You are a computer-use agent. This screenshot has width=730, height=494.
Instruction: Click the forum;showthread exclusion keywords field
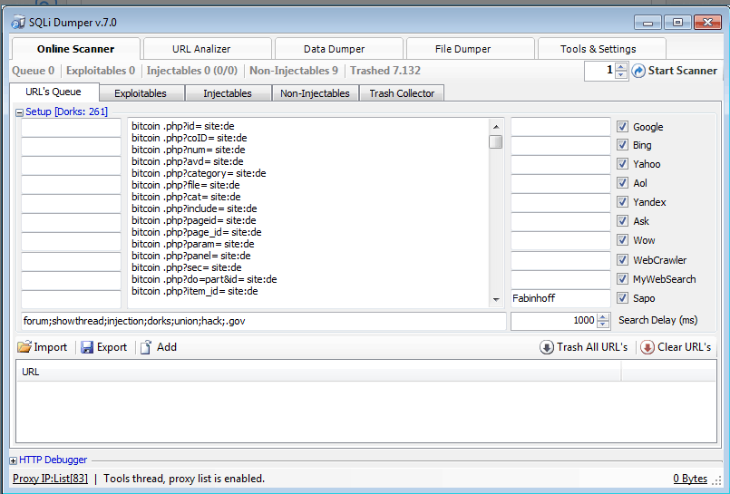[263, 321]
